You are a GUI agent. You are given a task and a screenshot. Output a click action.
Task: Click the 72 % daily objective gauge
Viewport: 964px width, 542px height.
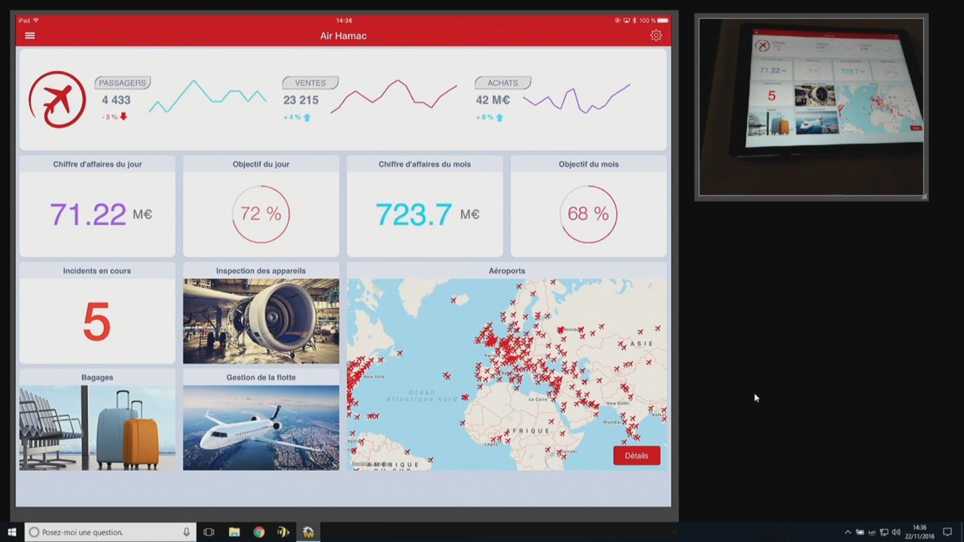(261, 214)
